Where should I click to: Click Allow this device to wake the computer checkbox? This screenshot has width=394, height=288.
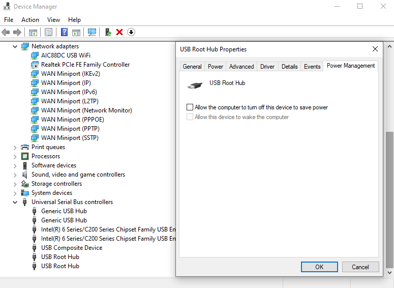[190, 117]
